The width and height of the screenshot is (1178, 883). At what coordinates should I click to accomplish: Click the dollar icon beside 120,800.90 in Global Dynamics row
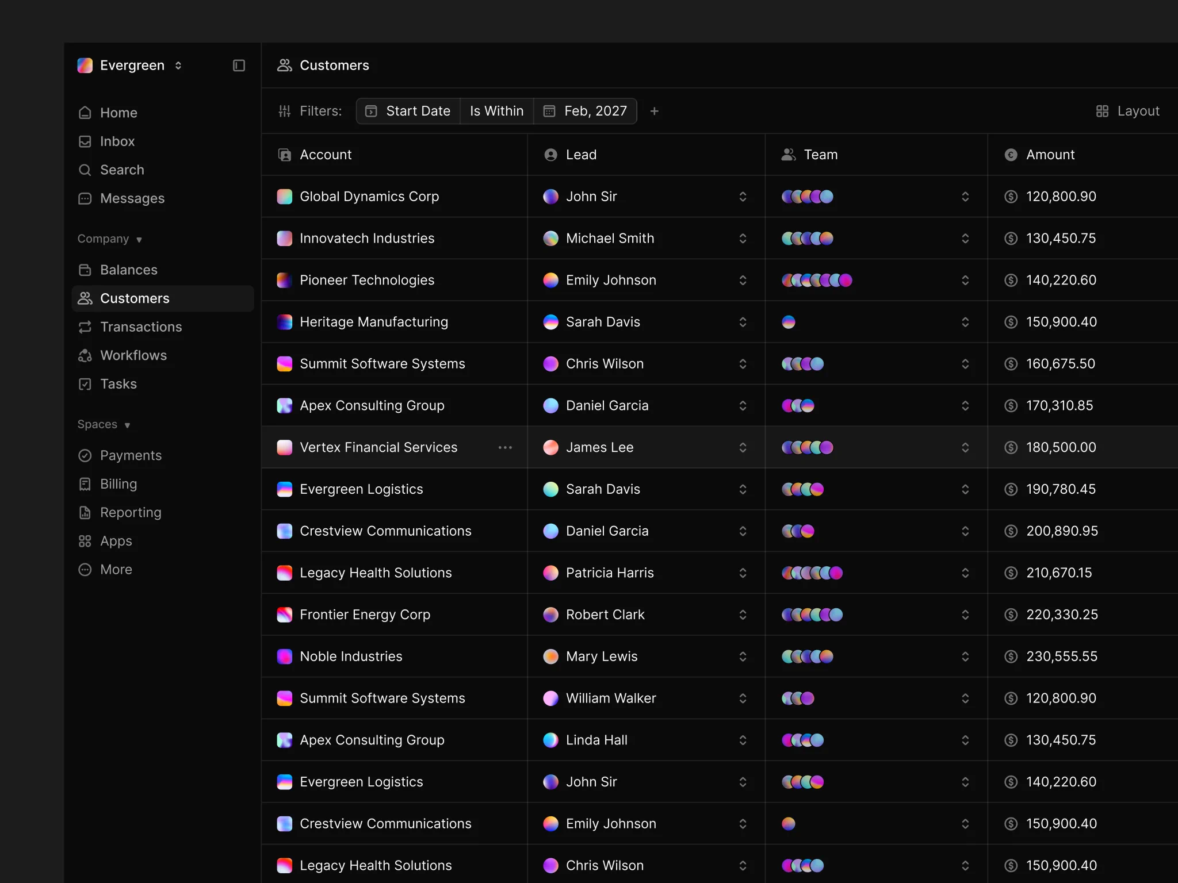click(x=1011, y=197)
